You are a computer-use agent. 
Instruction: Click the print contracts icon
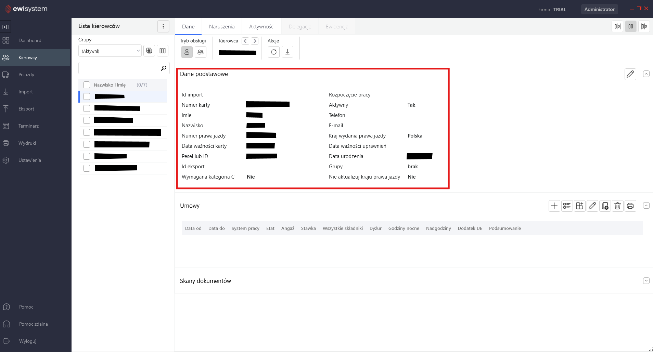(630, 206)
